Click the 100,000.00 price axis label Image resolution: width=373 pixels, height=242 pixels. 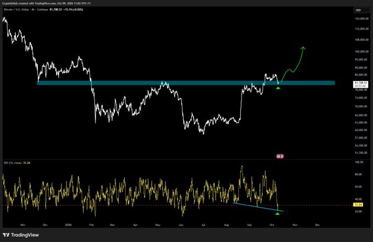pyautogui.click(x=361, y=51)
